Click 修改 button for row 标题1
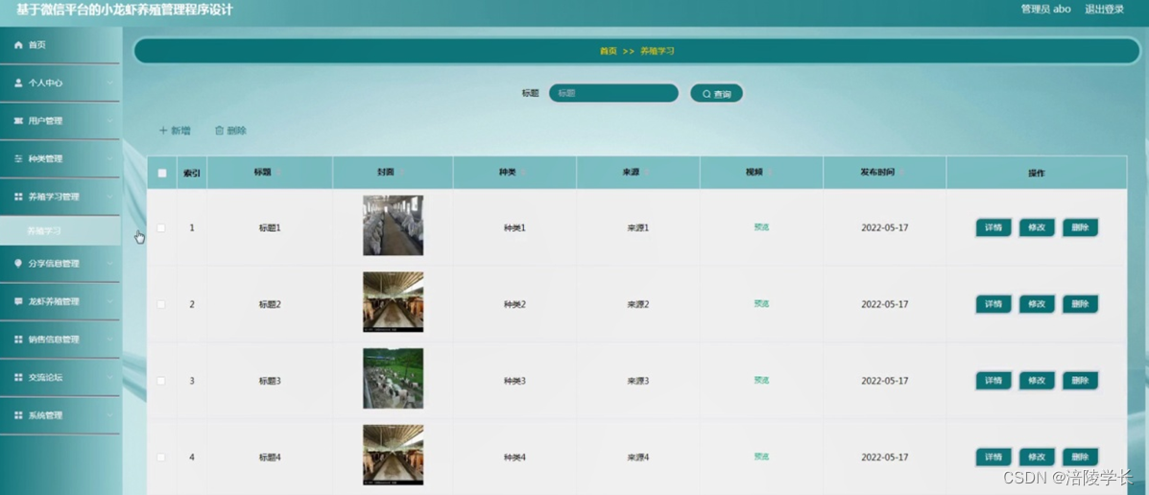 tap(1037, 227)
